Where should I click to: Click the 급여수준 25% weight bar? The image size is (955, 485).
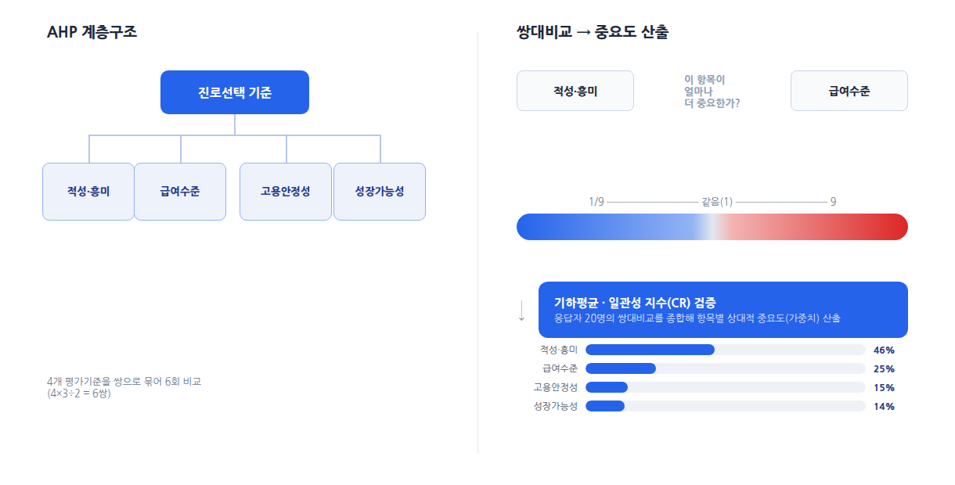tap(726, 368)
